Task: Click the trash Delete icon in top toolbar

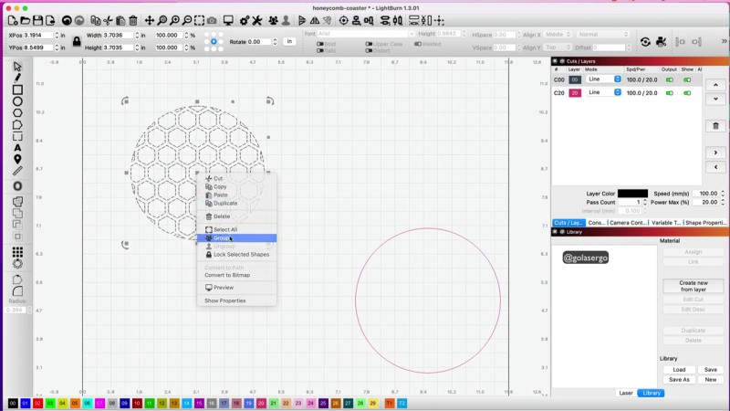Action: point(133,20)
